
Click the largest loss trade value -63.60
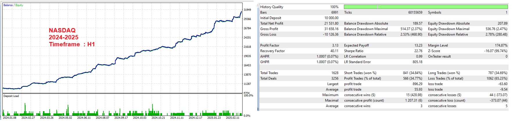pyautogui.click(x=503, y=84)
